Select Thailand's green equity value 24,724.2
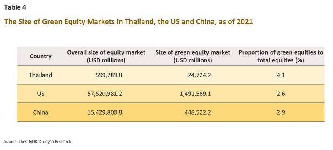This screenshot has width=333, height=150. 199,75
